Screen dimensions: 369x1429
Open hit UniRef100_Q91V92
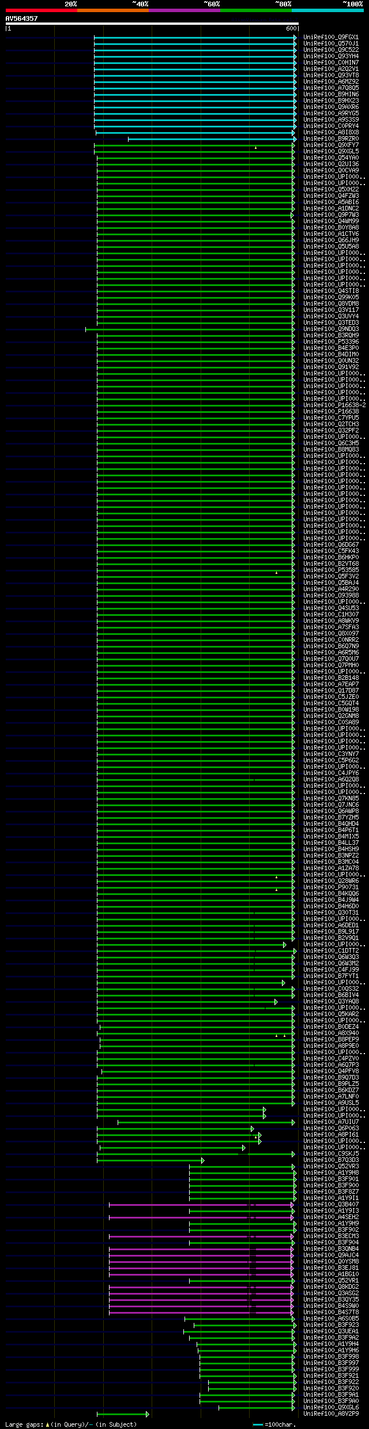(x=331, y=367)
